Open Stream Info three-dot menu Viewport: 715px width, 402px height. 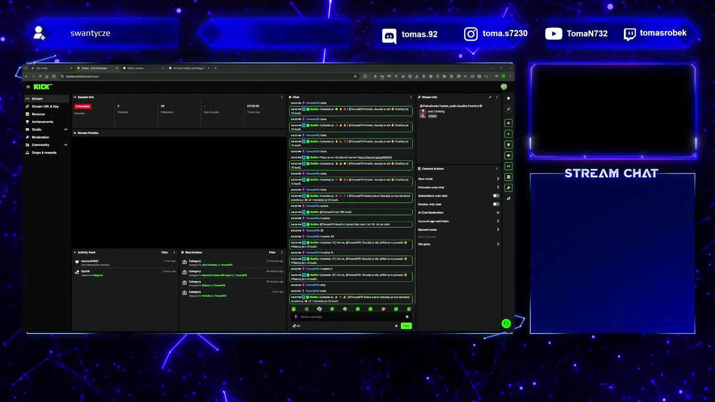(x=497, y=97)
